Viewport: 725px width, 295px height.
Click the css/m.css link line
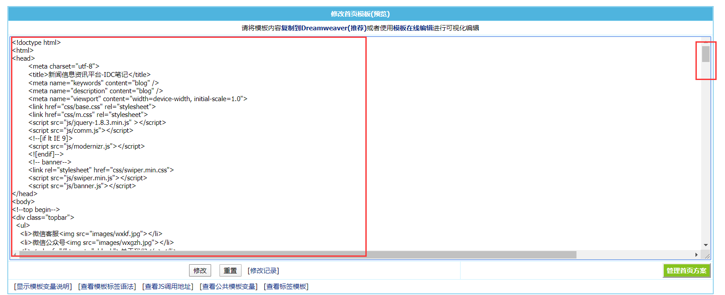tap(88, 115)
